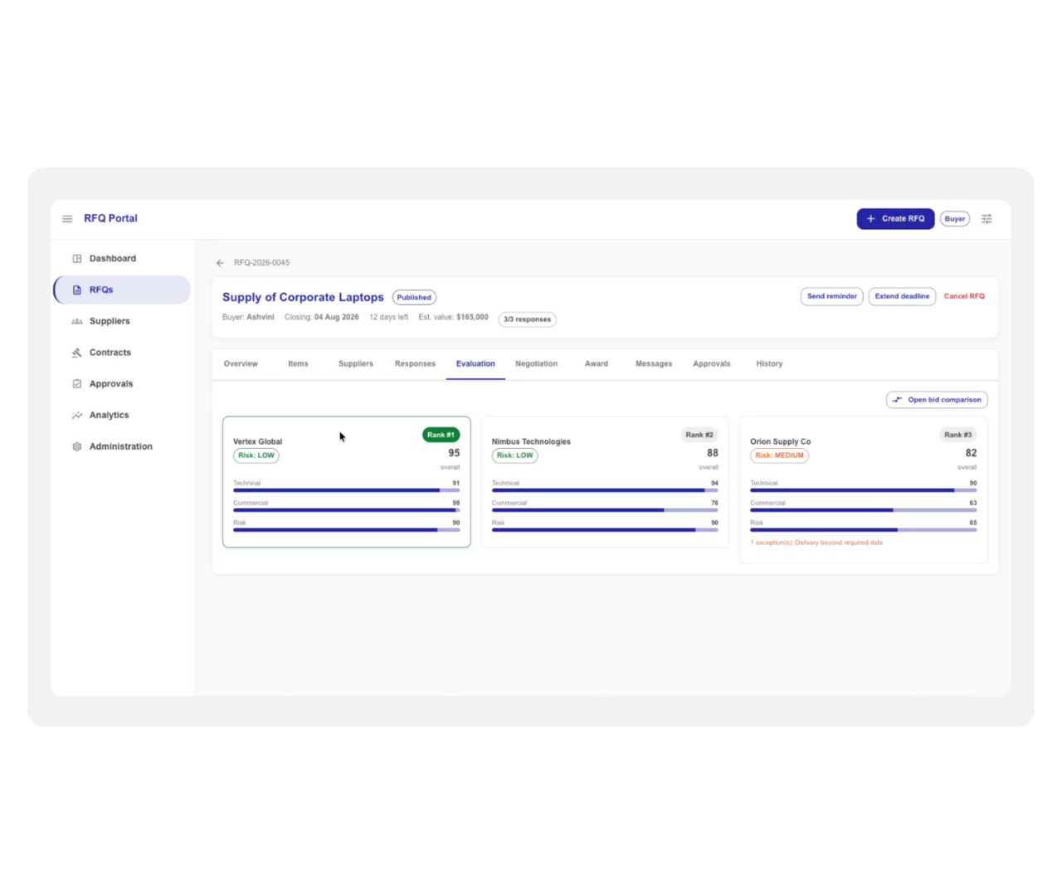
Task: Click the Analytics chart icon
Action: click(x=77, y=416)
